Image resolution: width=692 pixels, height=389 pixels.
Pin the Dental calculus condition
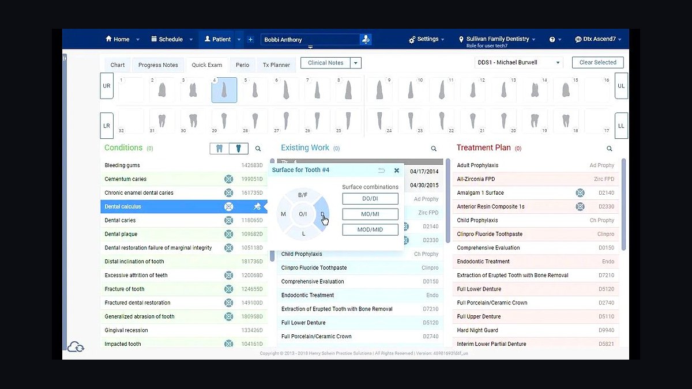click(x=257, y=206)
